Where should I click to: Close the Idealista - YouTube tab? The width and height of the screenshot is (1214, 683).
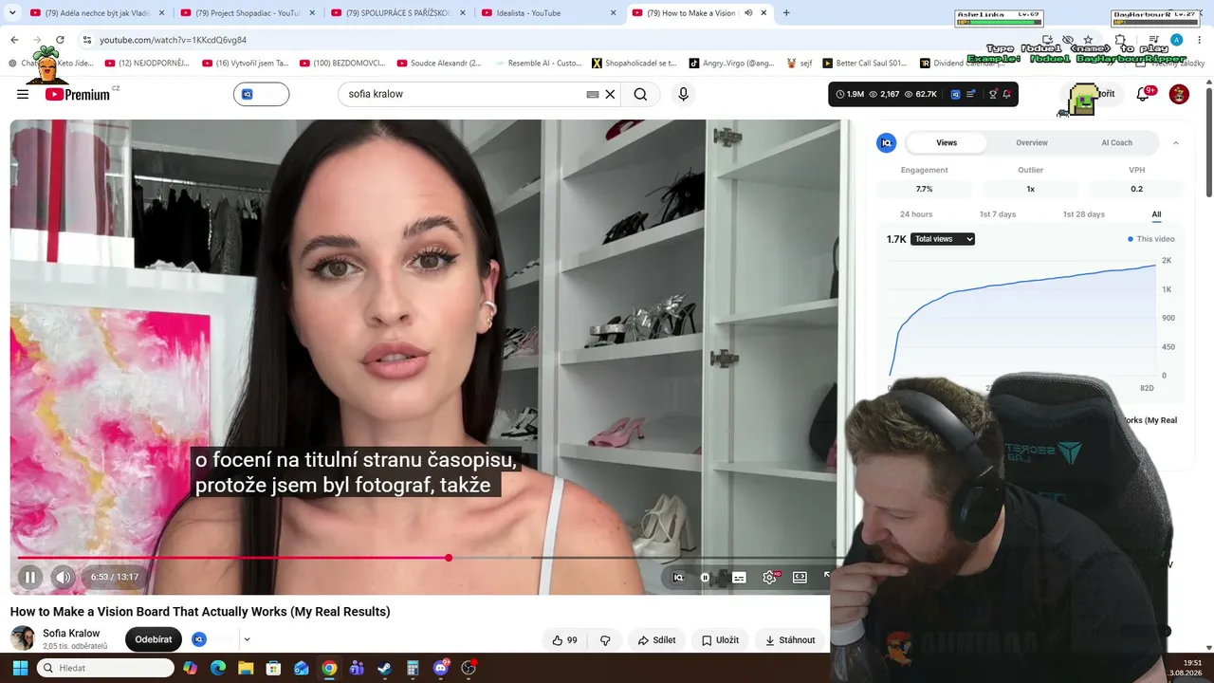coord(613,13)
